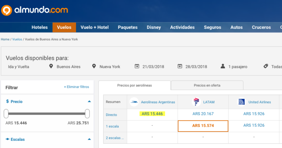Image resolution: width=282 pixels, height=148 pixels.
Task: Open the departure date calendar icon
Action: click(137, 66)
